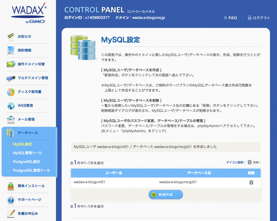Delete wadax-a-blogcm01 using trash icon
This screenshot has height=221, width=277.
(x=251, y=182)
